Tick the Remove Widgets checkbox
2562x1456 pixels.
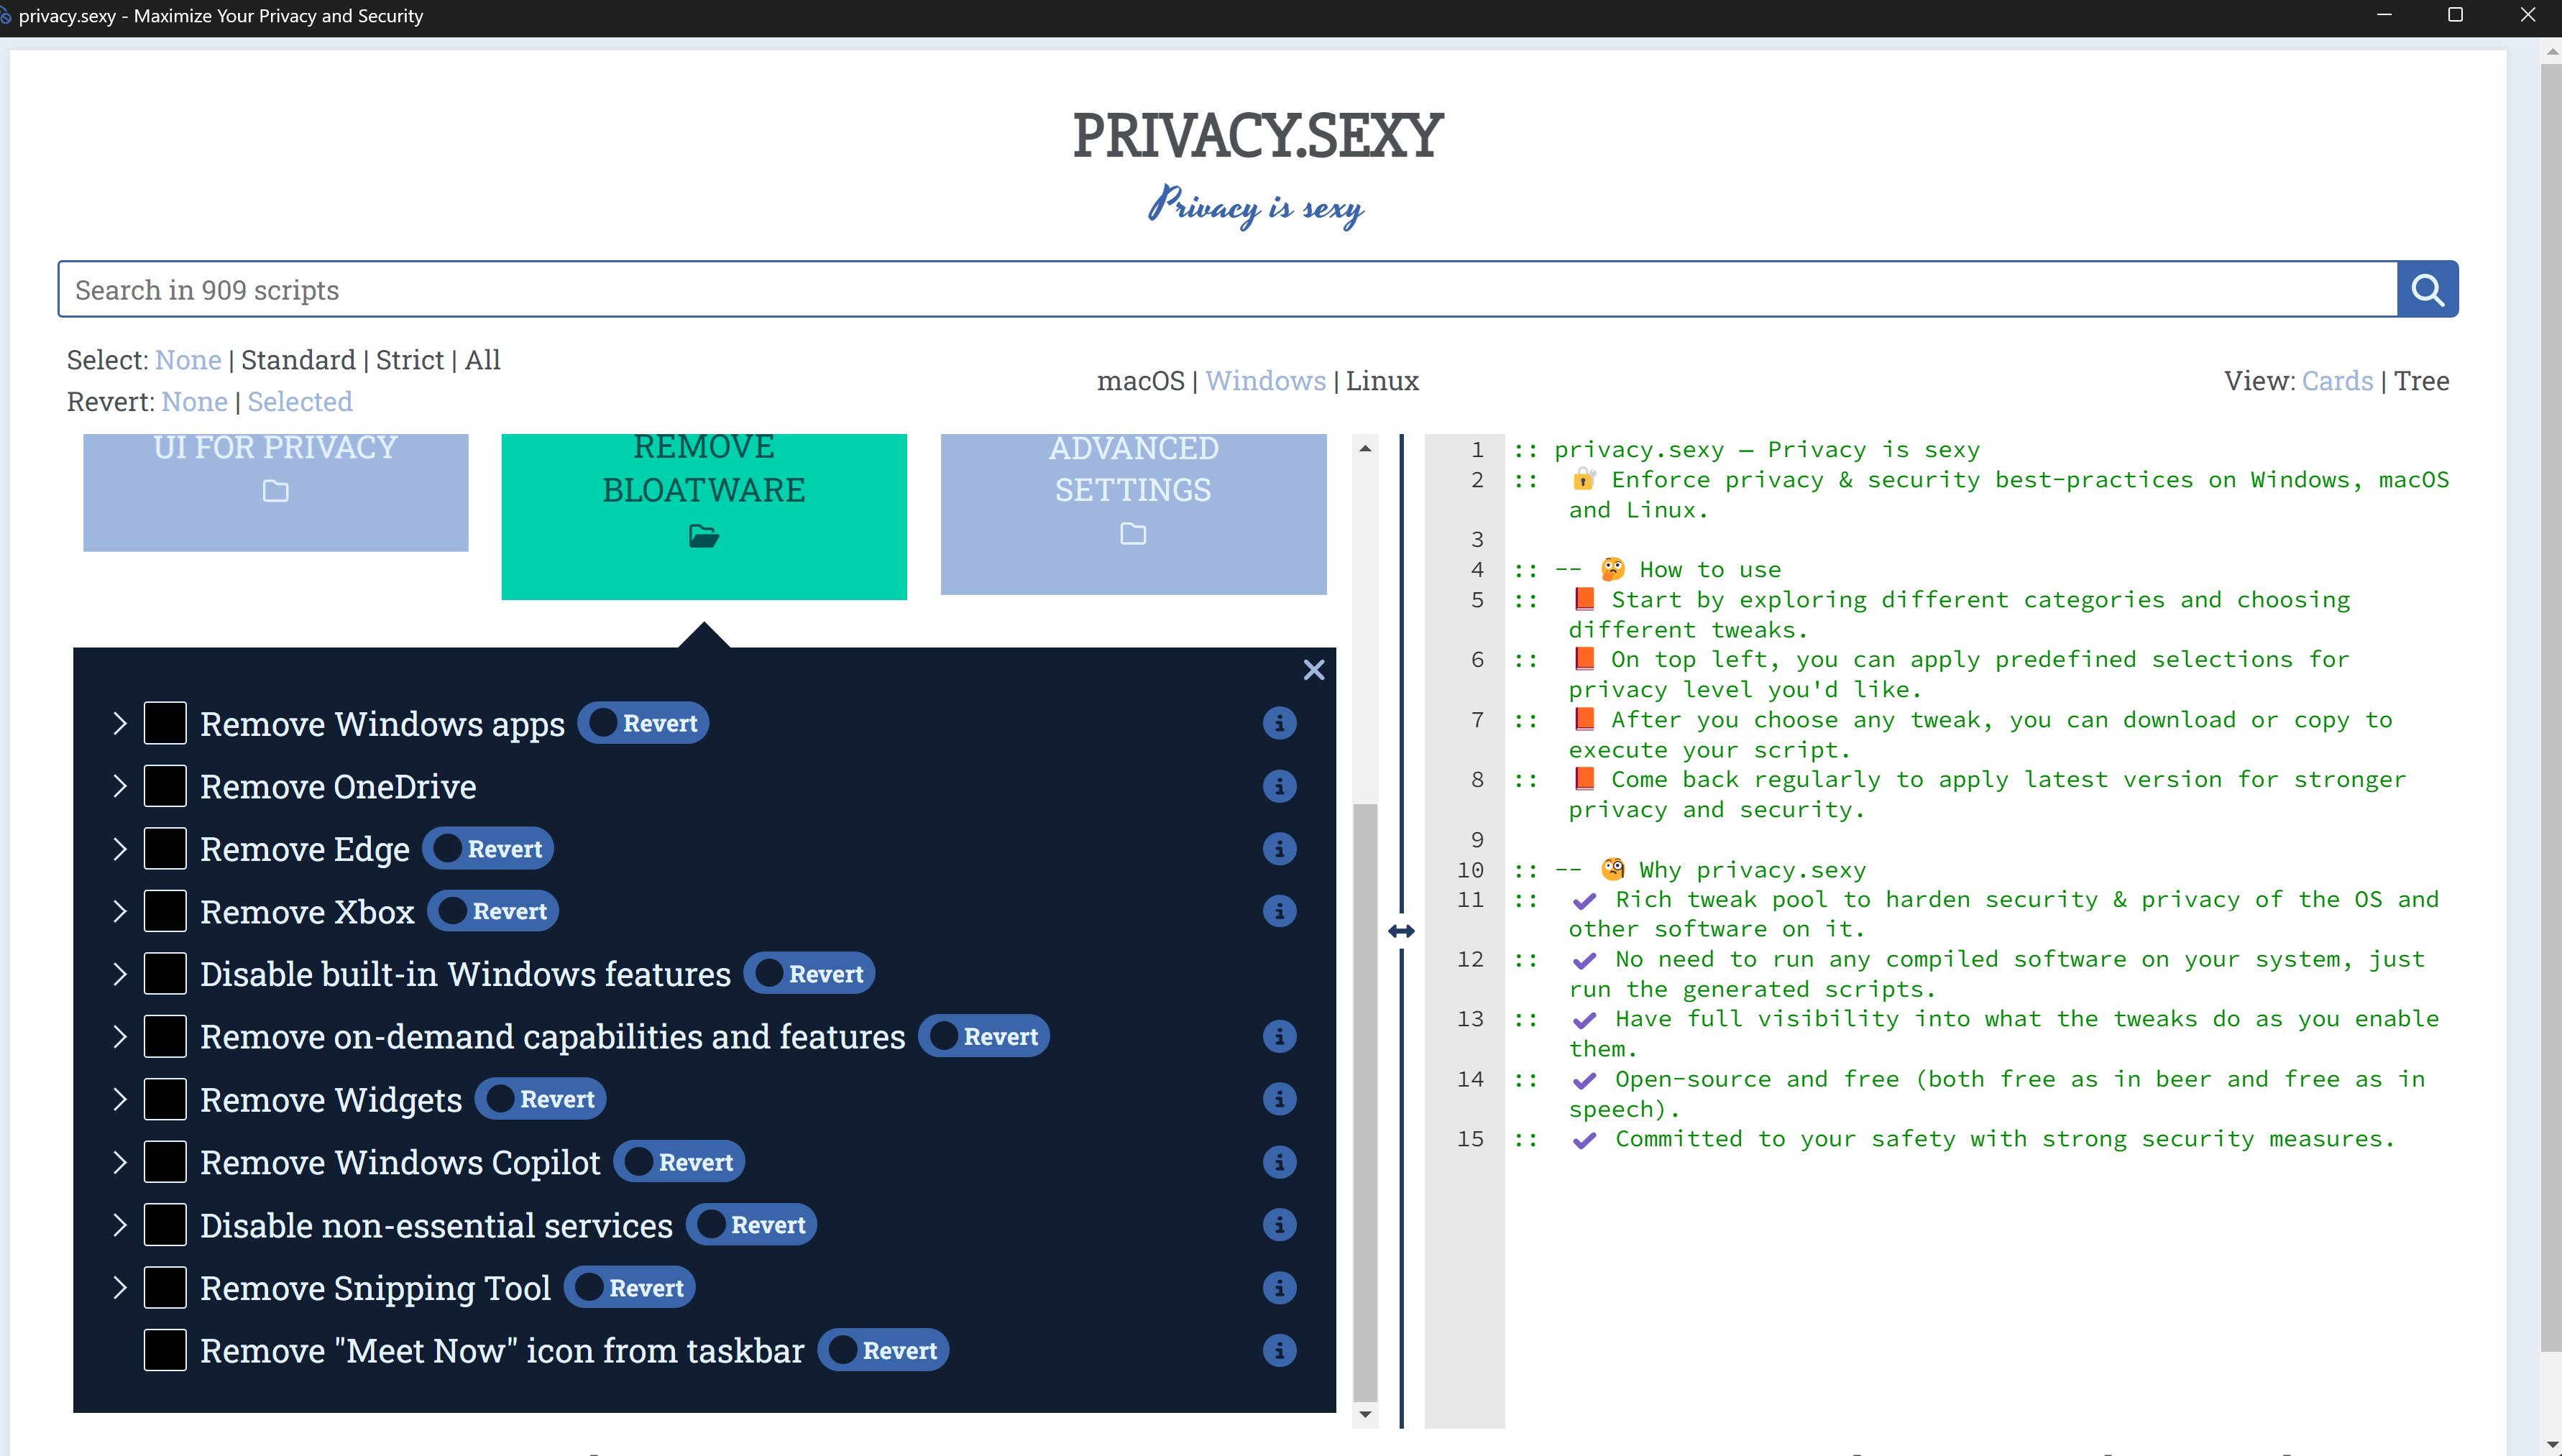click(165, 1099)
